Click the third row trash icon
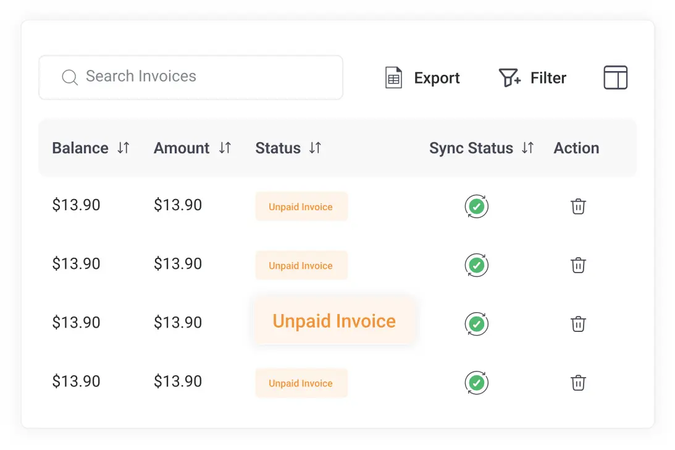This screenshot has height=450, width=675. click(578, 324)
